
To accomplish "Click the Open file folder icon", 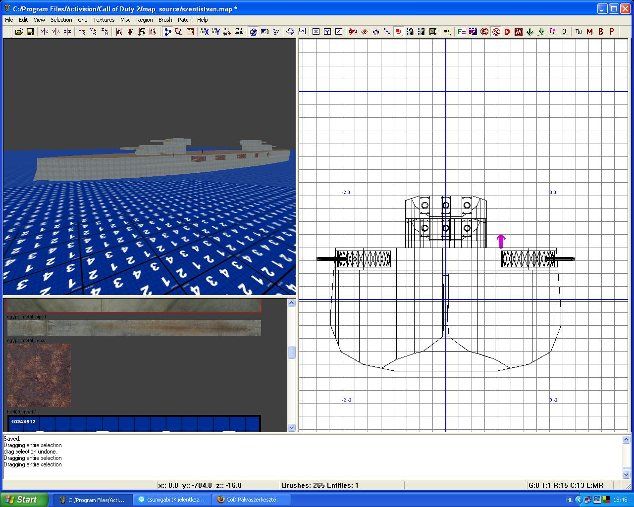I will click(x=19, y=32).
